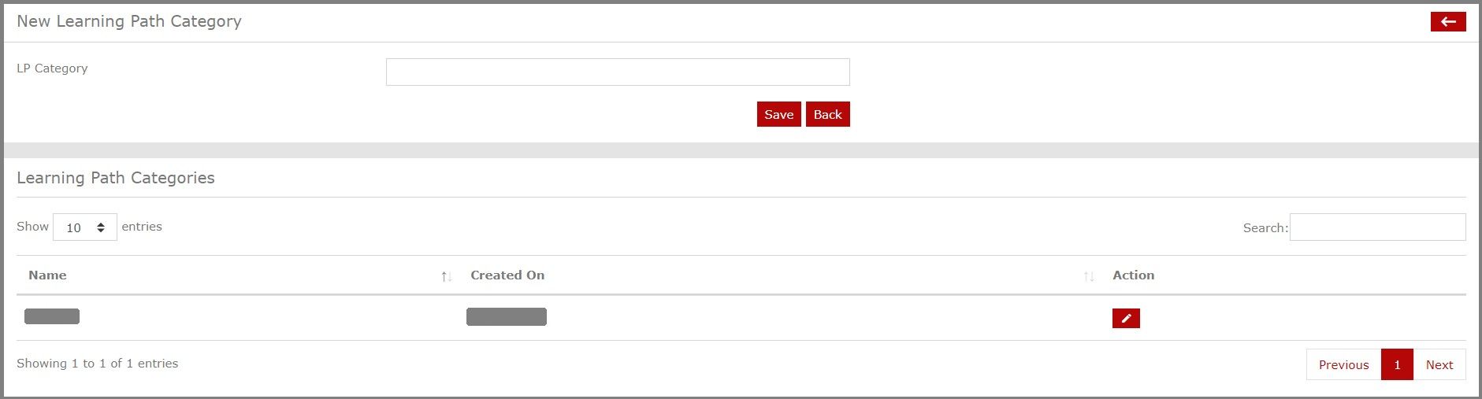
Task: Click the Showing 1 to 1 entries text
Action: [x=98, y=364]
